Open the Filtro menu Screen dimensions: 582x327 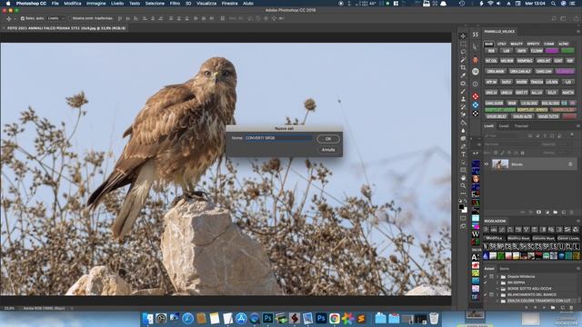coord(175,4)
